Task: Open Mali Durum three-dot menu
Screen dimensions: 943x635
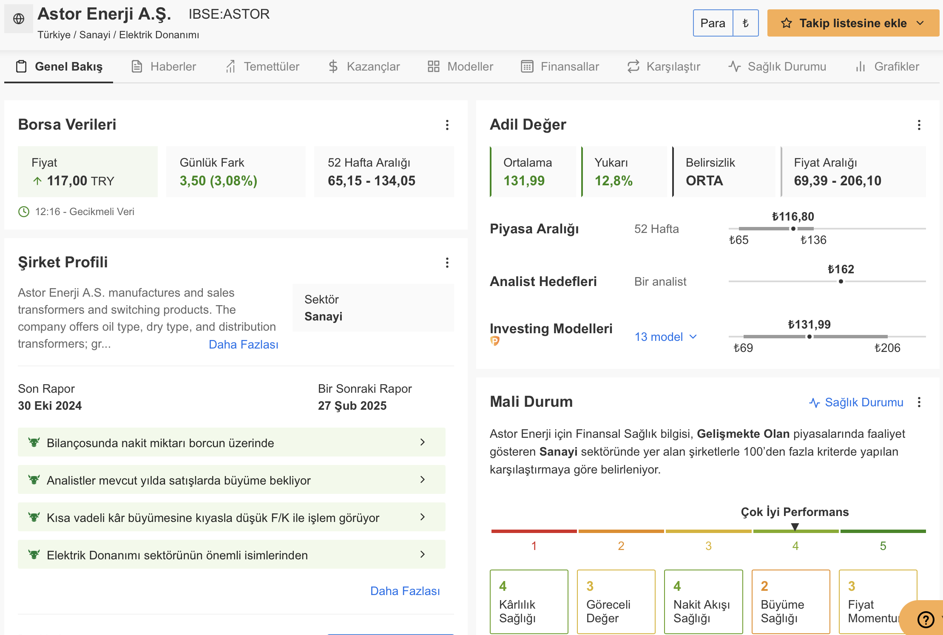Action: click(919, 402)
